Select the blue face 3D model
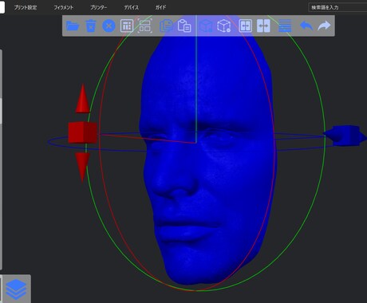This screenshot has width=367, height=303. coord(207,159)
